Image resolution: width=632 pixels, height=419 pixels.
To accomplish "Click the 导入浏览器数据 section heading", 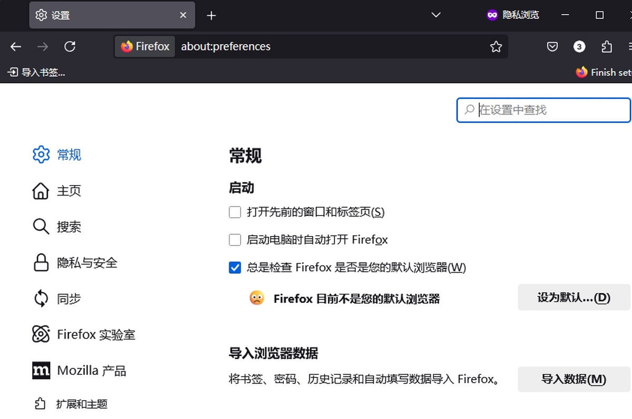I will 273,353.
